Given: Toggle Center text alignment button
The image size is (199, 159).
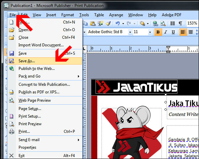Looking at the screenshot, I should coord(191,32).
